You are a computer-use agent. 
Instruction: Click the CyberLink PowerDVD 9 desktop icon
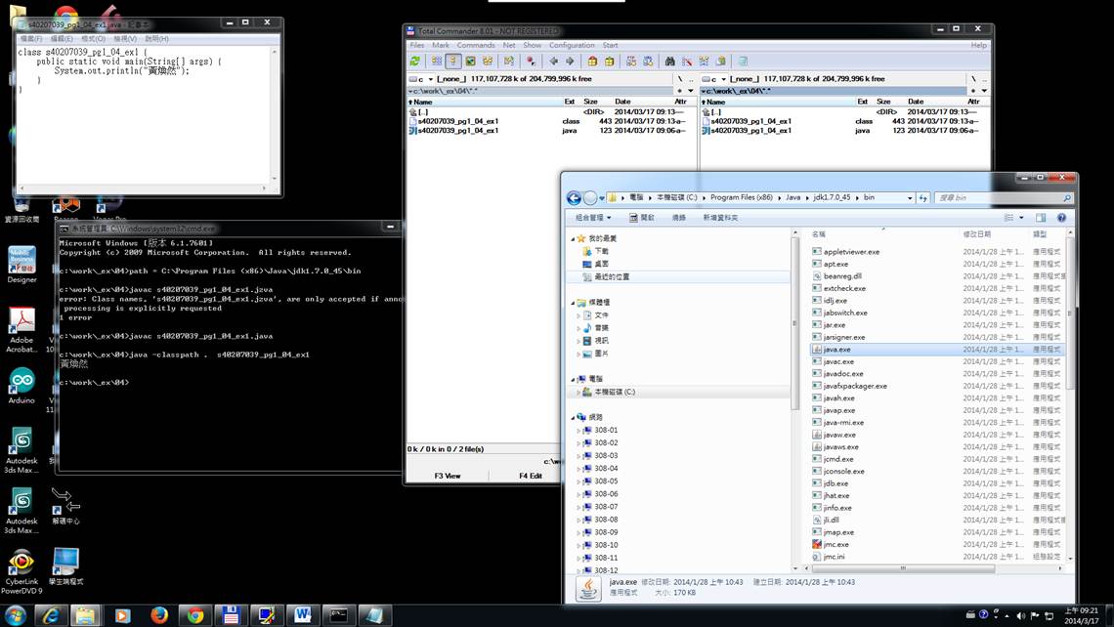point(21,564)
